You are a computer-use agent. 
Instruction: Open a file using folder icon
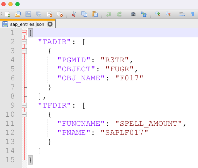tap(18, 14)
